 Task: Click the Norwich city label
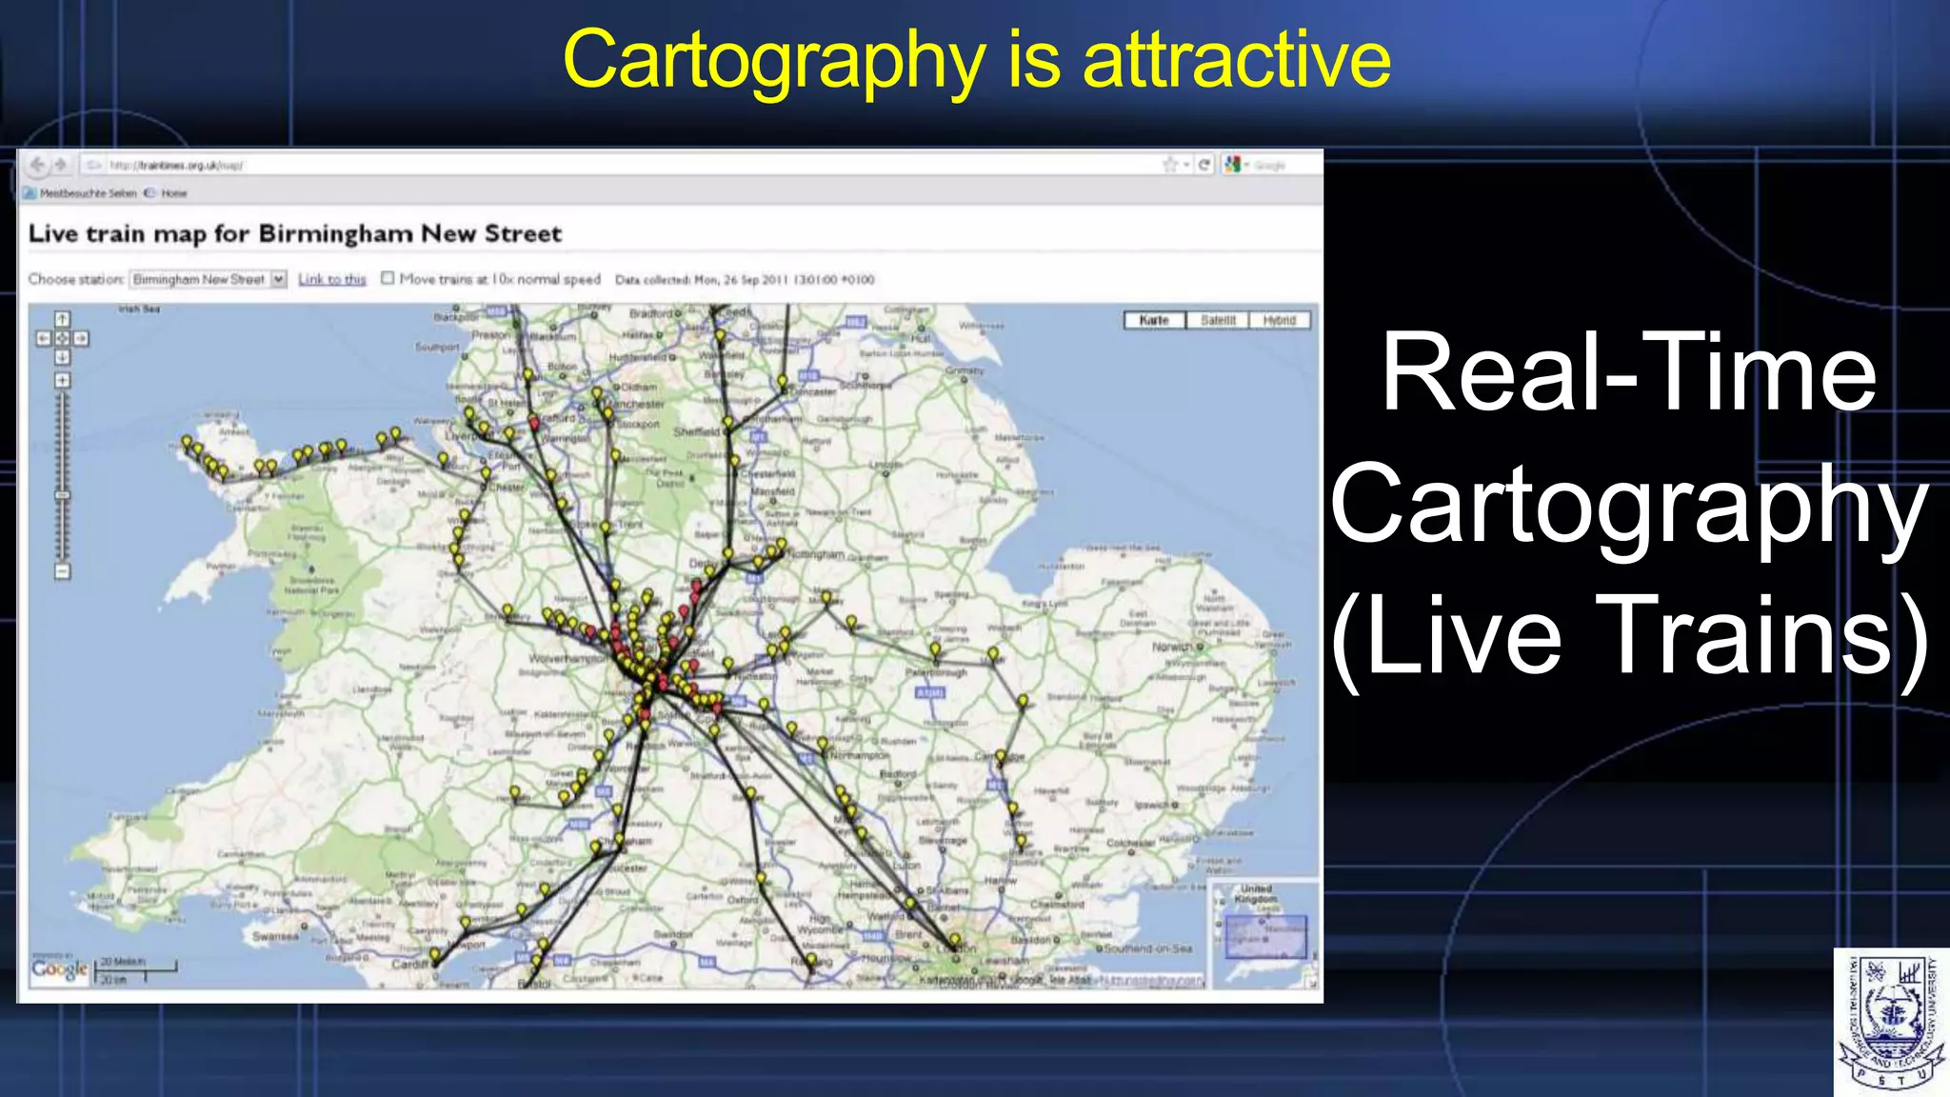1174,647
